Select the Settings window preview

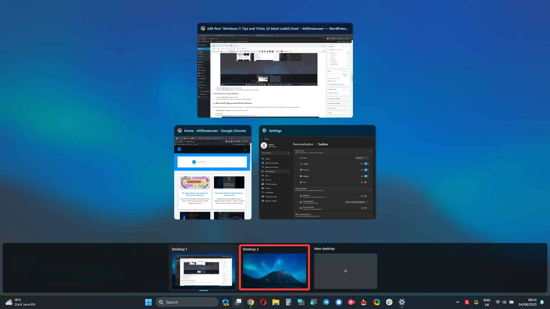click(x=317, y=172)
